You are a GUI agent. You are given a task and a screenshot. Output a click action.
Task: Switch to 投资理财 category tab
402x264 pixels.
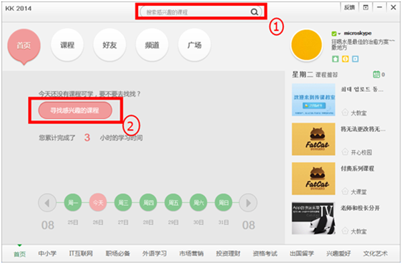click(228, 253)
